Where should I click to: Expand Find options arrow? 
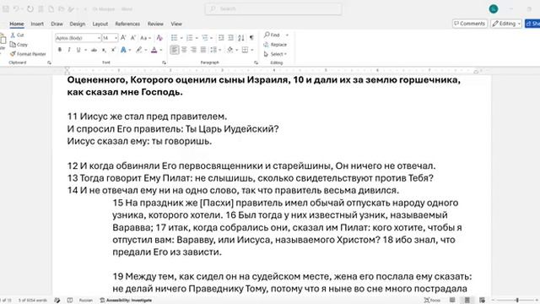tap(287, 35)
